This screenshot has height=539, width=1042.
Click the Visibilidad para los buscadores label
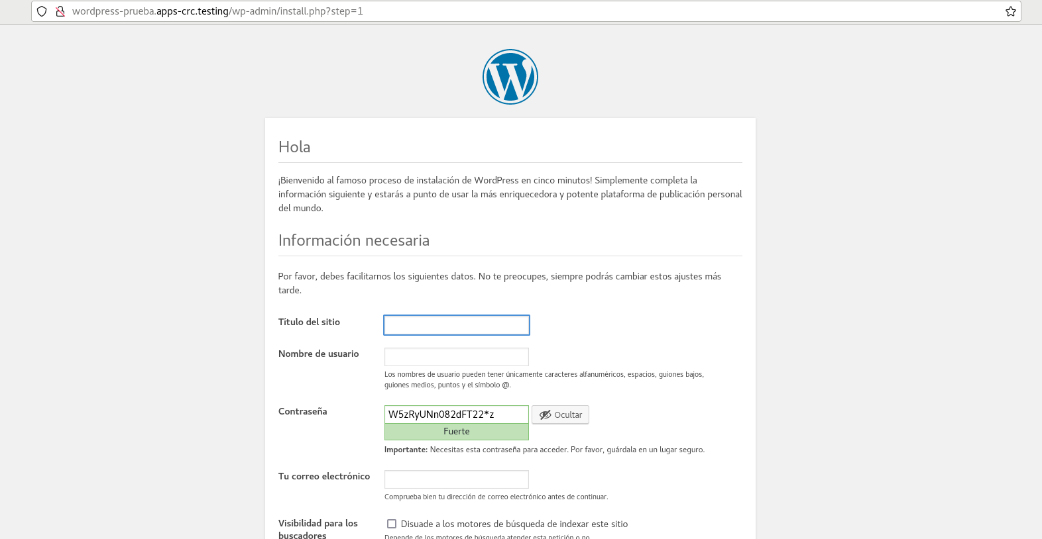[x=318, y=529]
